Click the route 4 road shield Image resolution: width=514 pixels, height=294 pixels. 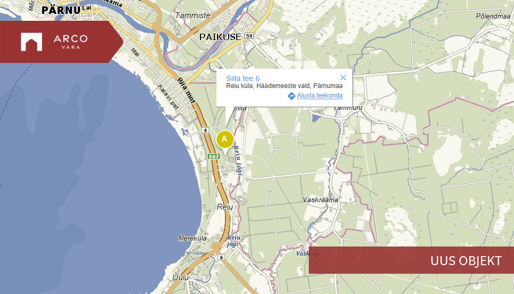pos(205,130)
